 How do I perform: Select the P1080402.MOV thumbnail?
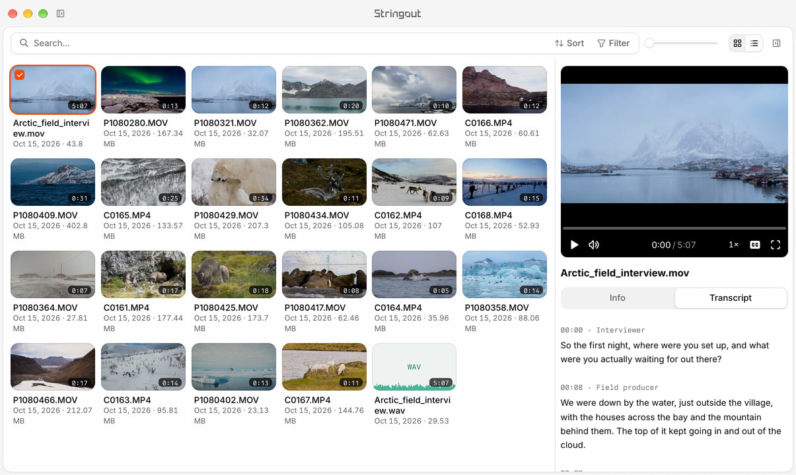click(x=234, y=367)
